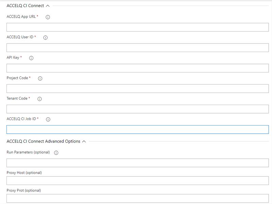Show help for Project Code field
Viewport: 272px width, 204px height.
point(40,79)
